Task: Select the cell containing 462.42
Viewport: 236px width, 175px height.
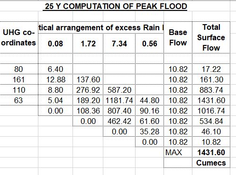Action: point(119,121)
